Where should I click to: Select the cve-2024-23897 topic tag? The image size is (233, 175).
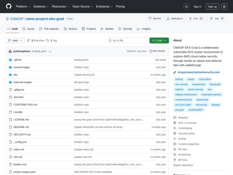click(x=183, y=105)
